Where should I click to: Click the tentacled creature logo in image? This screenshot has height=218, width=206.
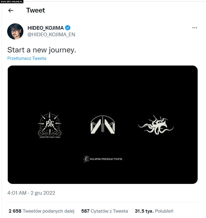pos(156,125)
